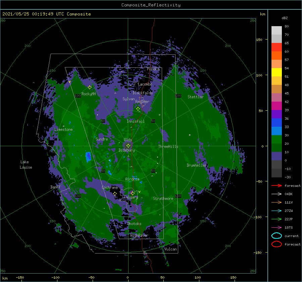This screenshot has height=282, width=302.
Task: Click the 'Okotoks' city label
Action: [x=134, y=224]
